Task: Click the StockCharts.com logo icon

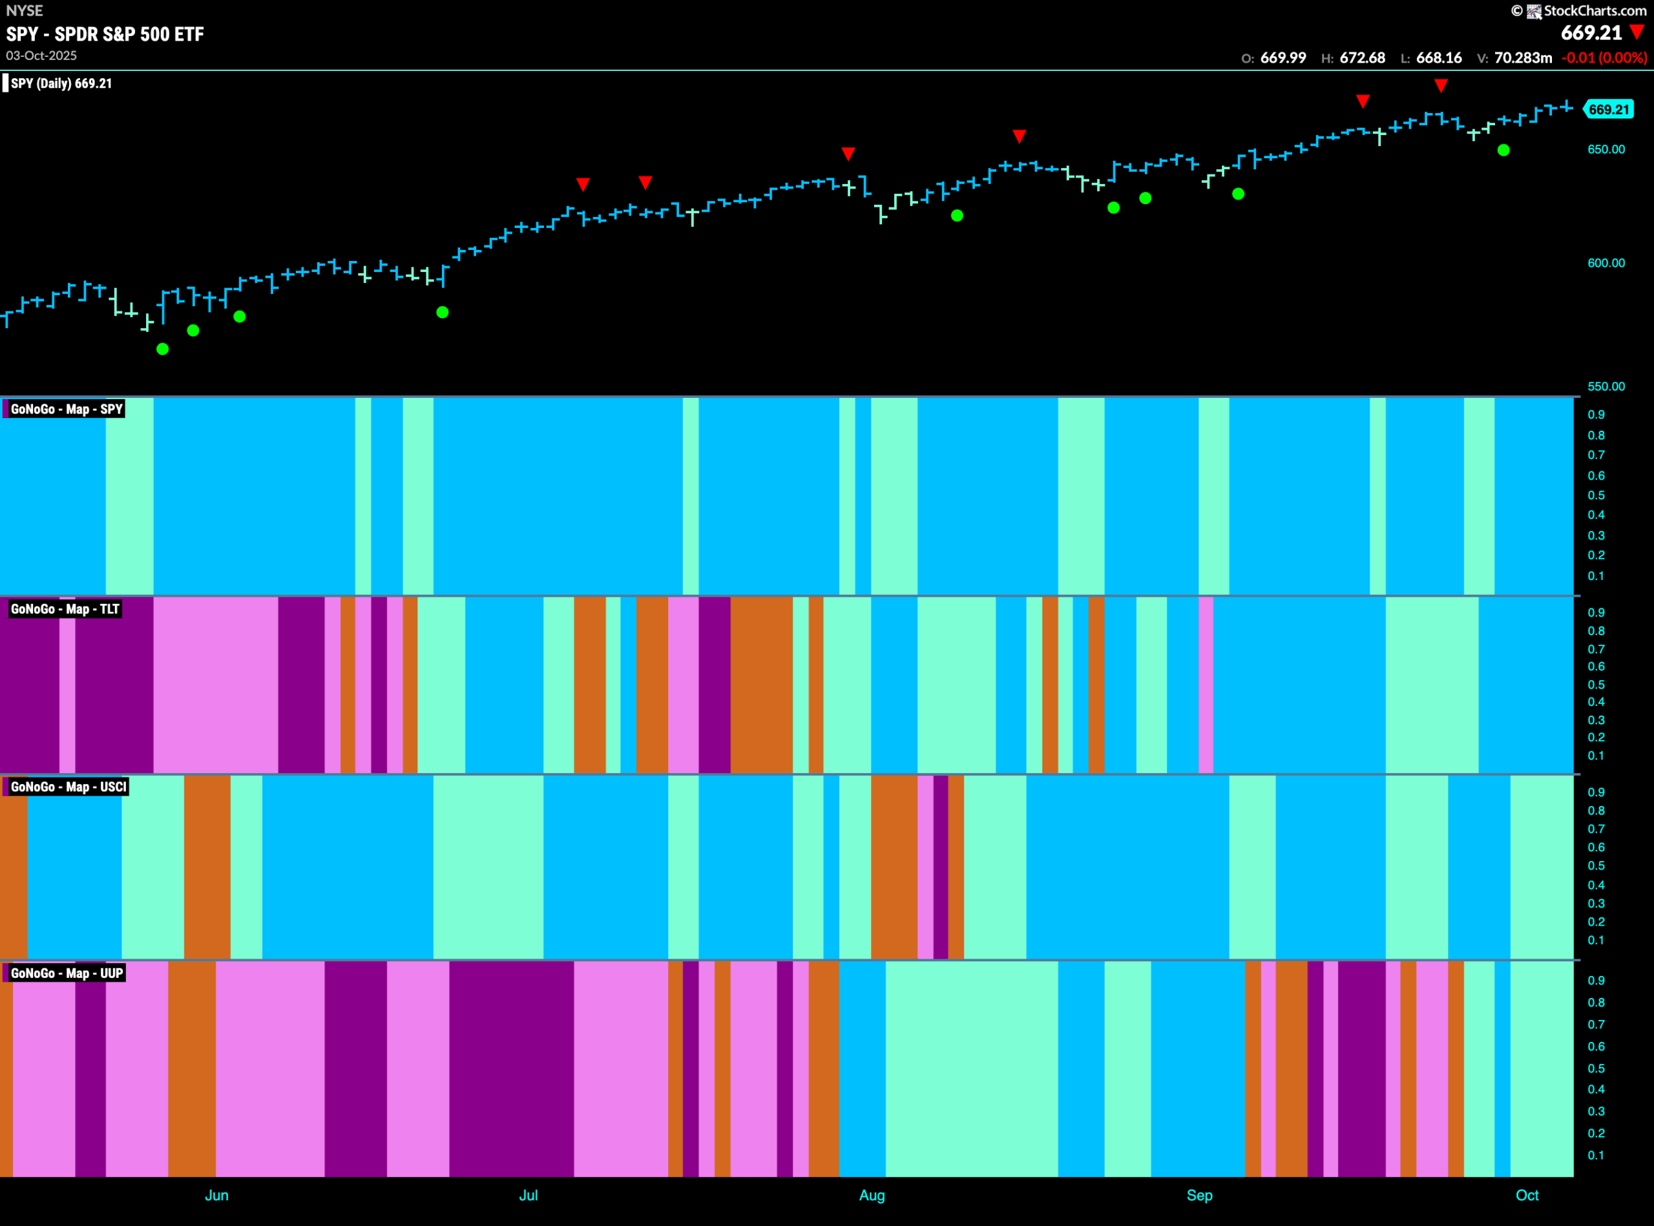Action: (1534, 11)
